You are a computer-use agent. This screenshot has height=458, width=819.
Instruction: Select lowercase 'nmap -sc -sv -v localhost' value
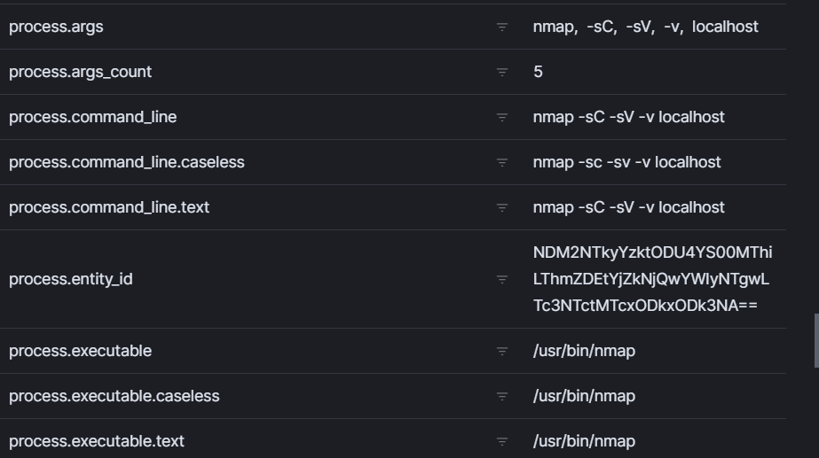pyautogui.click(x=626, y=162)
